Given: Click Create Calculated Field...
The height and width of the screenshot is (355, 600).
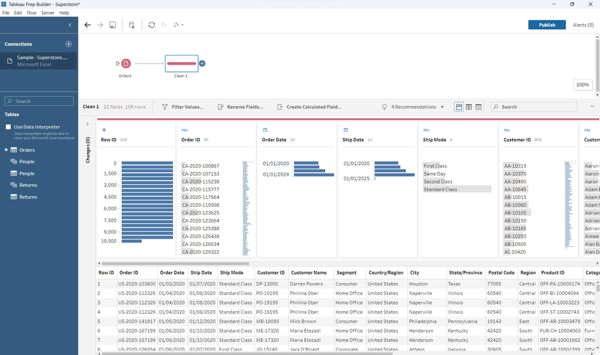Looking at the screenshot, I should pyautogui.click(x=309, y=107).
